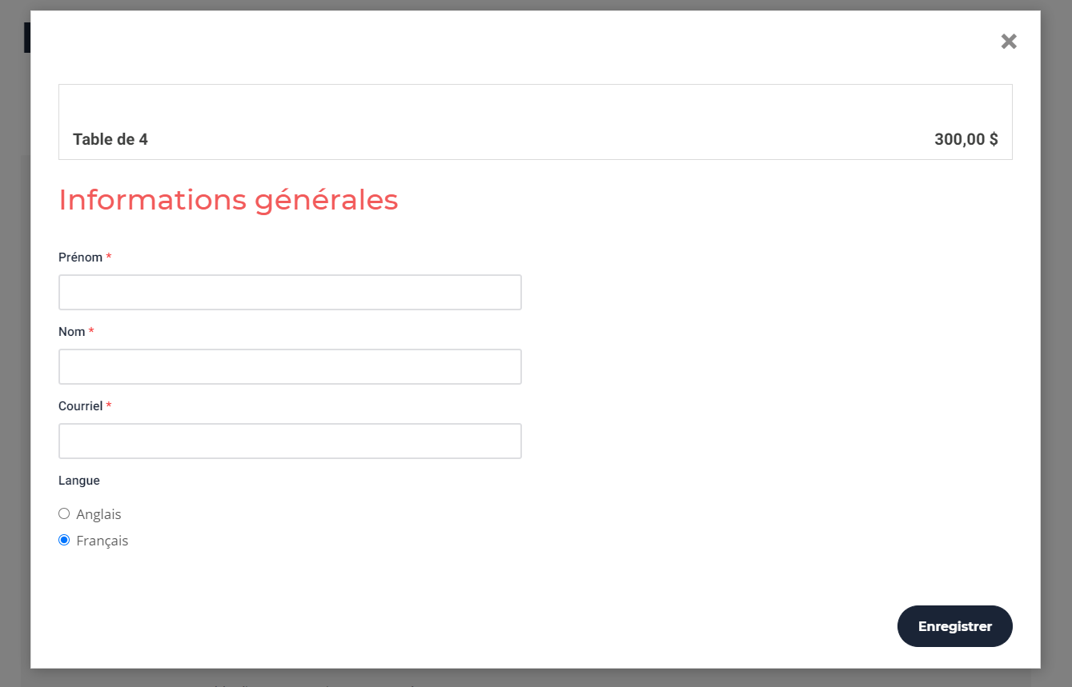1072x687 pixels.
Task: Close the dialog with the X icon
Action: 1009,42
